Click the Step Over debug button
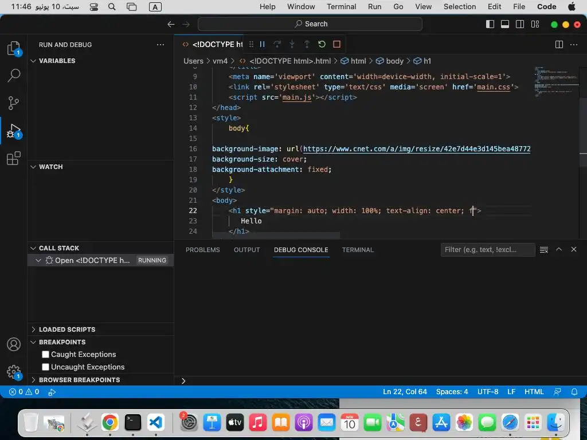This screenshot has height=440, width=587. click(x=277, y=44)
